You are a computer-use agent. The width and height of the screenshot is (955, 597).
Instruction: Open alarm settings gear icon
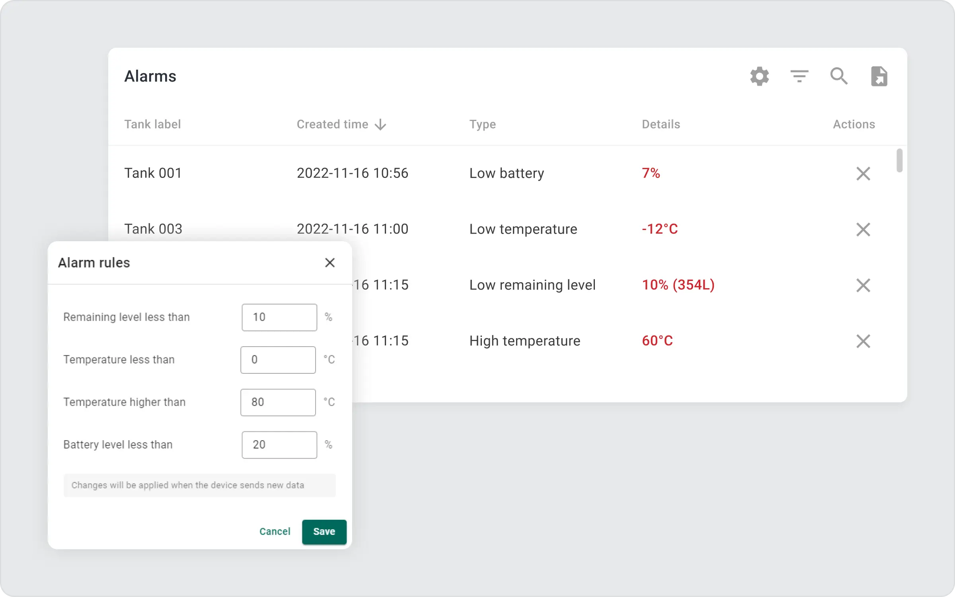tap(759, 76)
